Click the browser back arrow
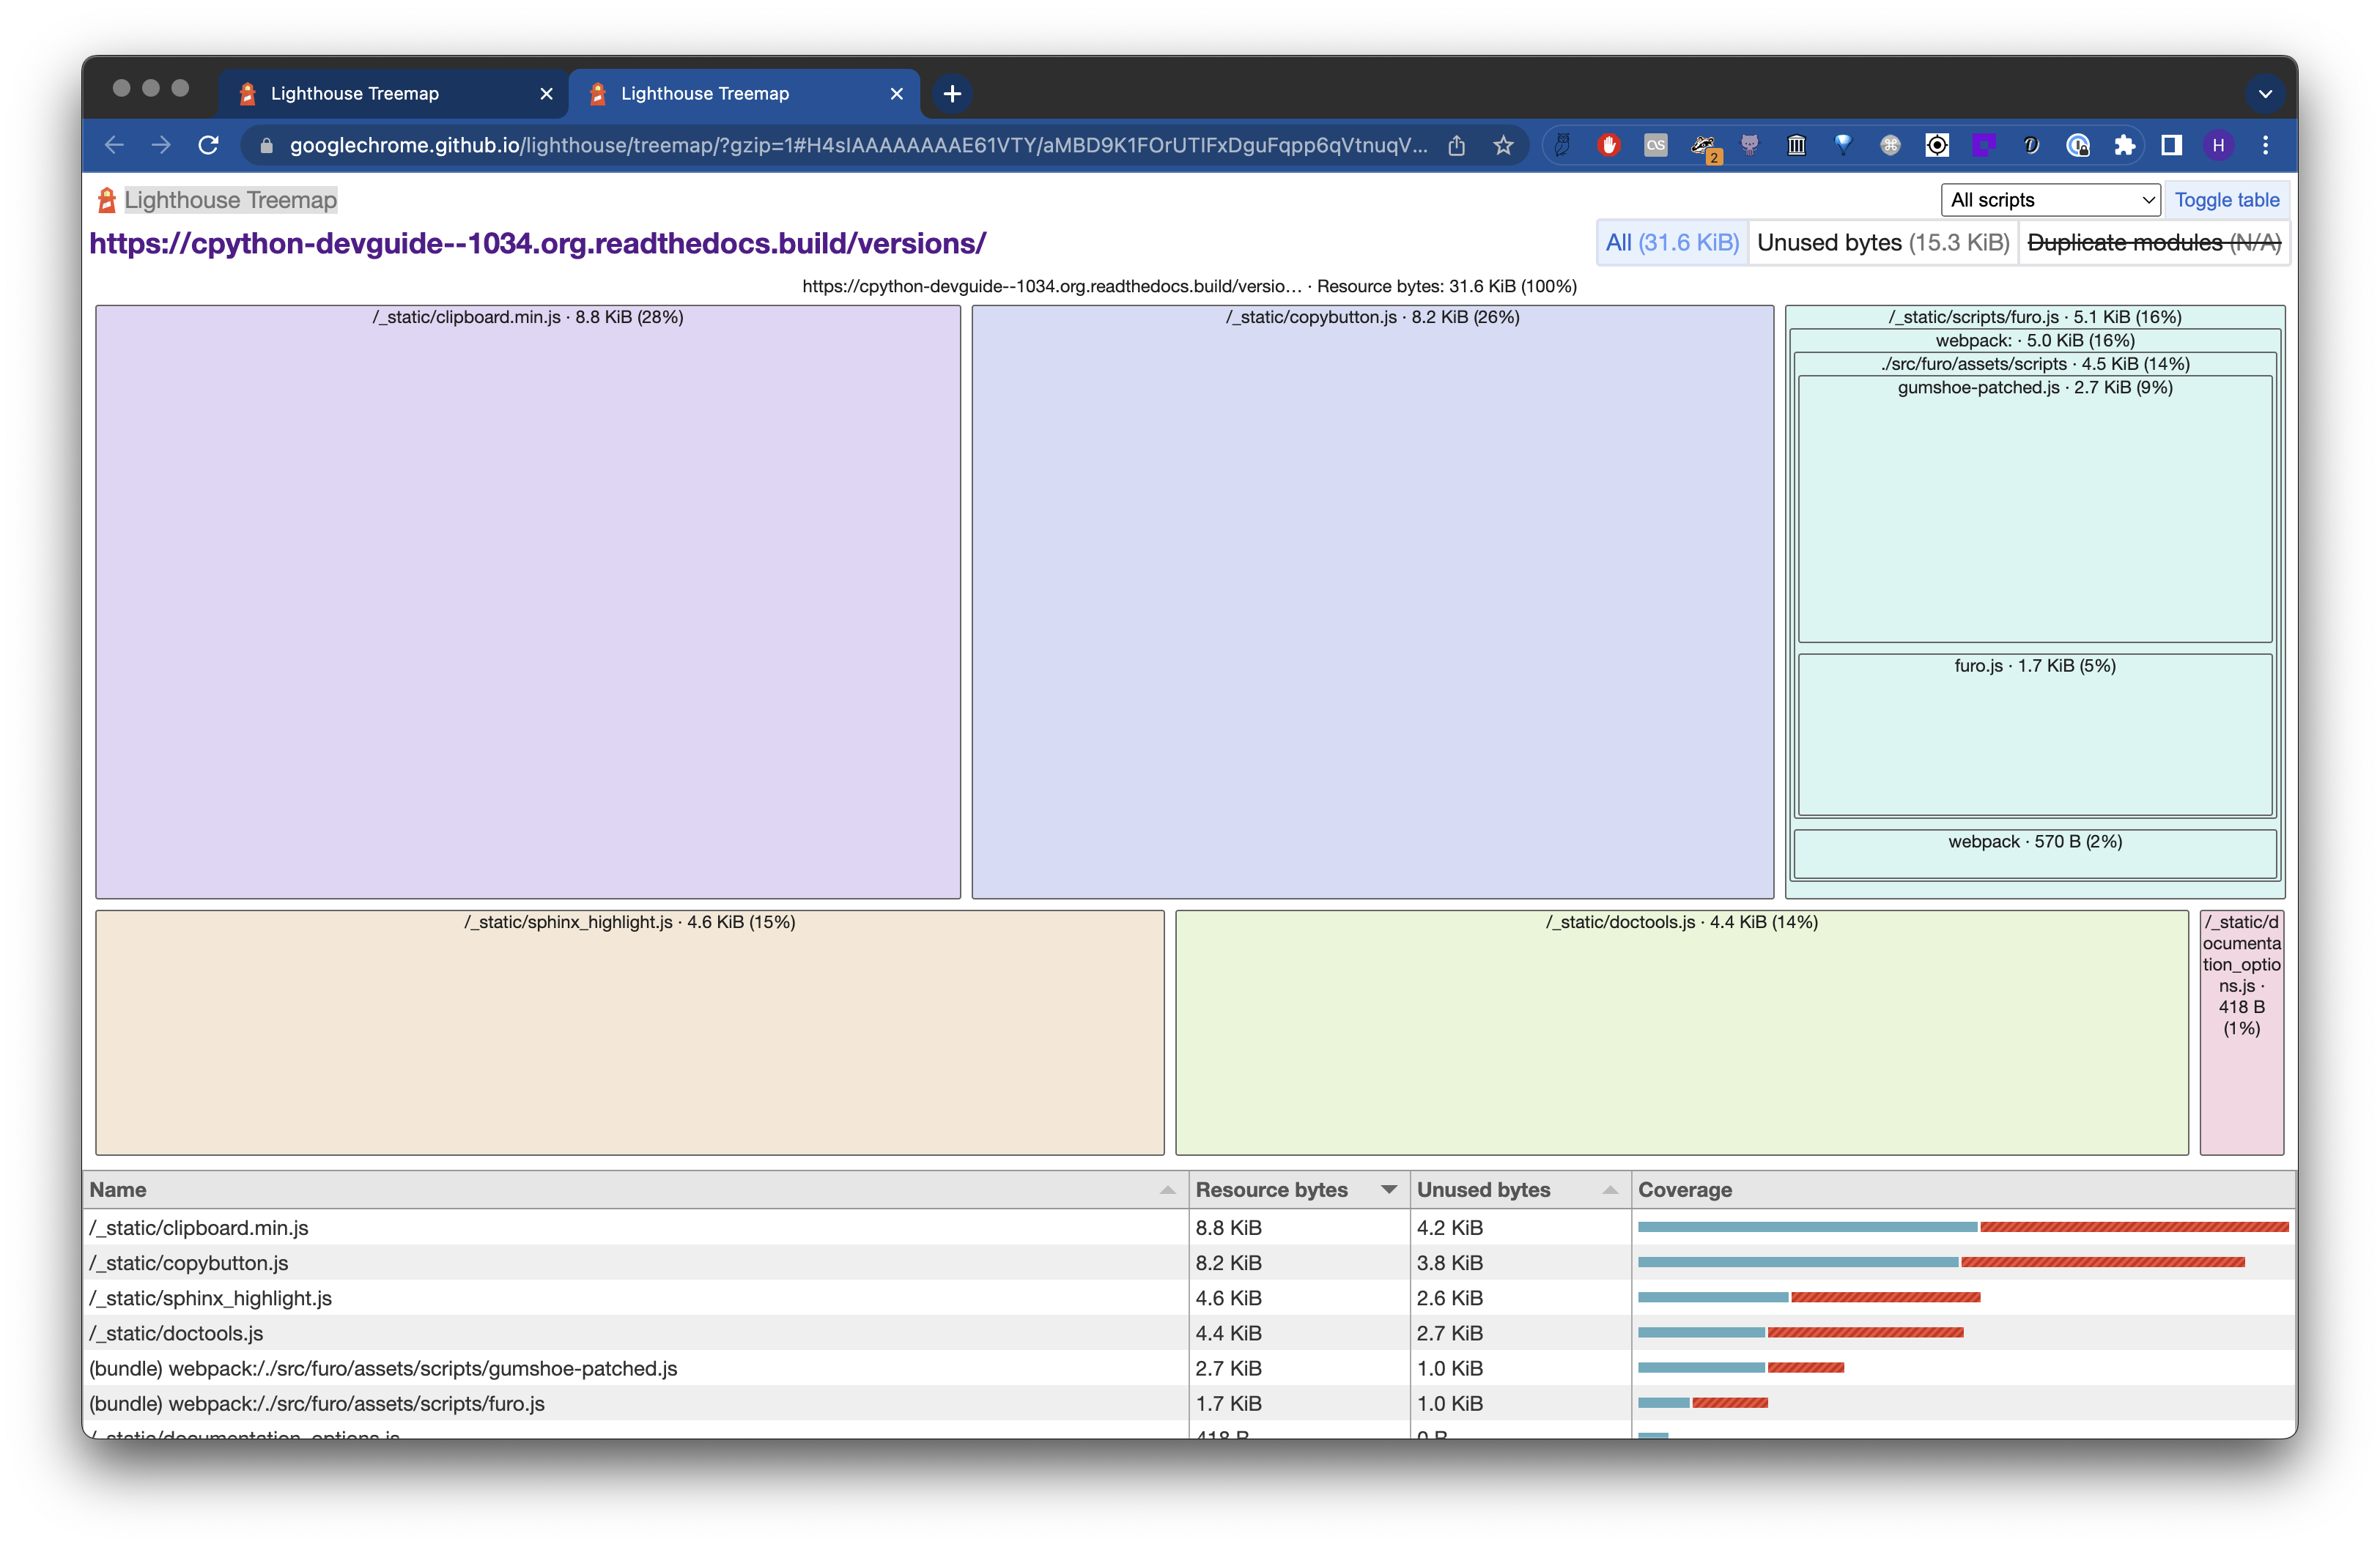This screenshot has width=2380, height=1547. coord(114,146)
